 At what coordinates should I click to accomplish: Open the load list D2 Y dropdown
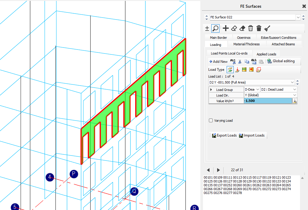[x=292, y=82]
